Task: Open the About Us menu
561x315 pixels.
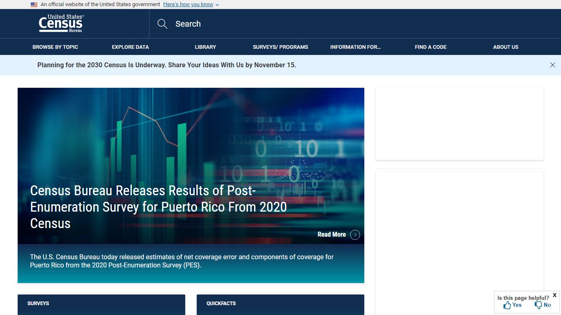Action: coord(506,47)
